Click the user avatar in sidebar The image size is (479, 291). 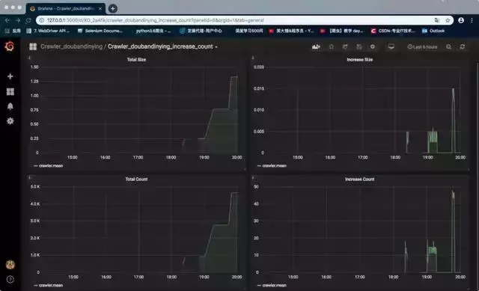click(10, 264)
